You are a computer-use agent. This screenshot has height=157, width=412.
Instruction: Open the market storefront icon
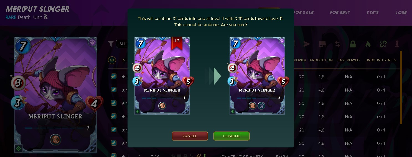pyautogui.click(x=322, y=44)
